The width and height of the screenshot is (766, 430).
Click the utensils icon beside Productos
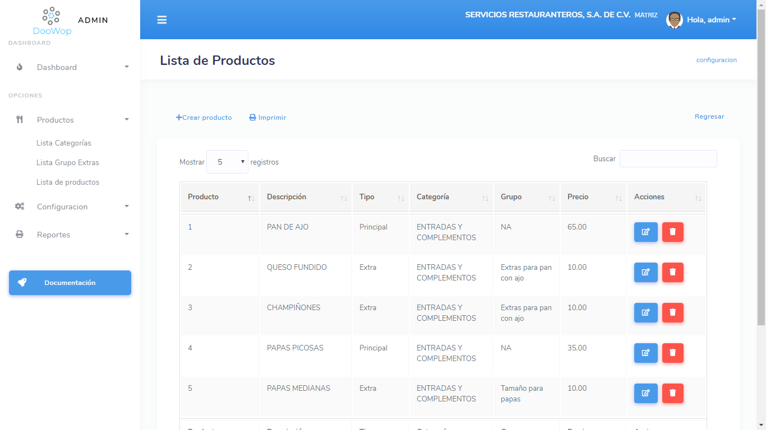(x=20, y=119)
